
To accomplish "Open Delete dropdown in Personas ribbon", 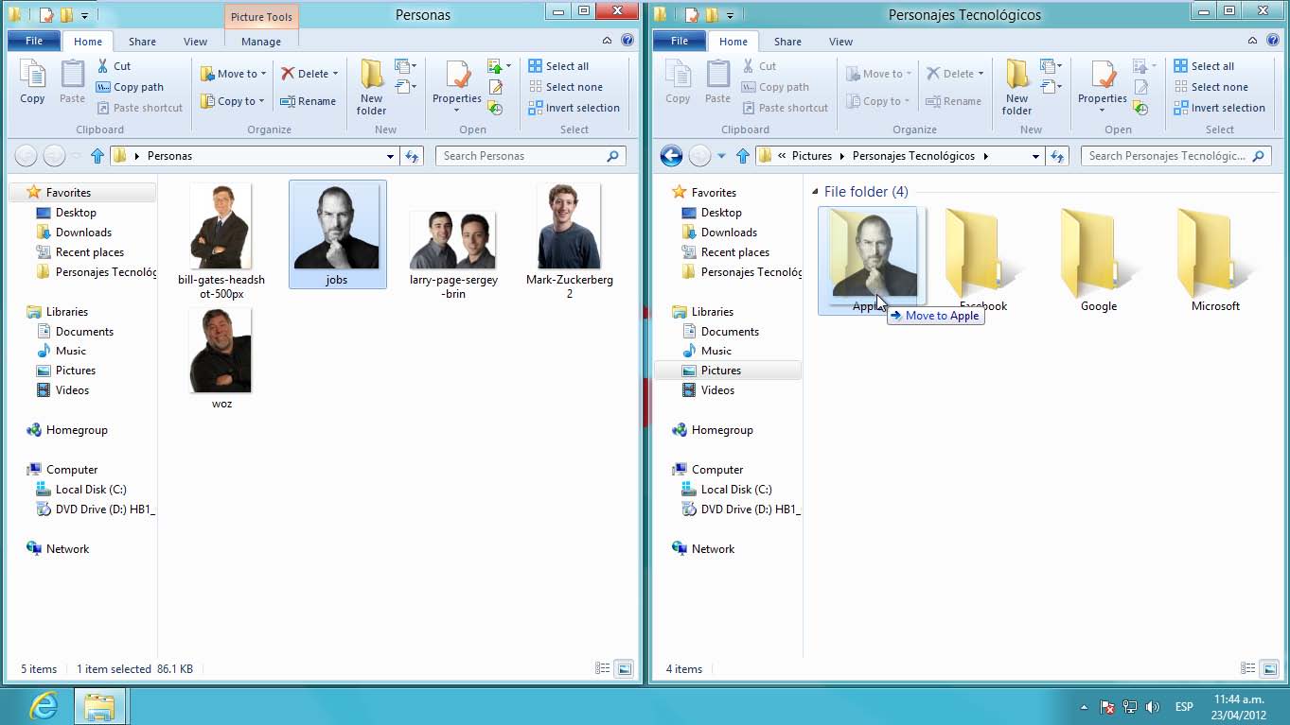I will [335, 74].
